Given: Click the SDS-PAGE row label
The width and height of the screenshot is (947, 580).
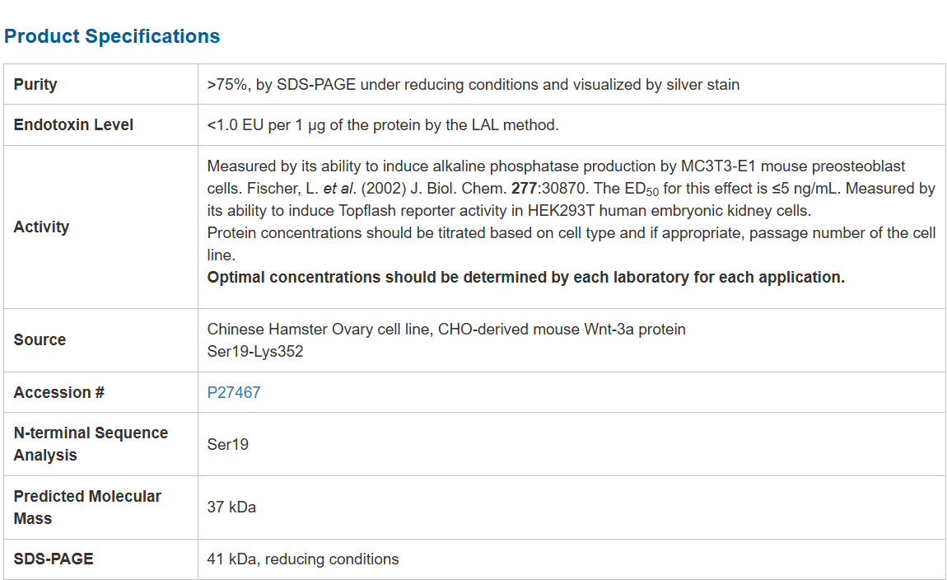Looking at the screenshot, I should click(54, 559).
